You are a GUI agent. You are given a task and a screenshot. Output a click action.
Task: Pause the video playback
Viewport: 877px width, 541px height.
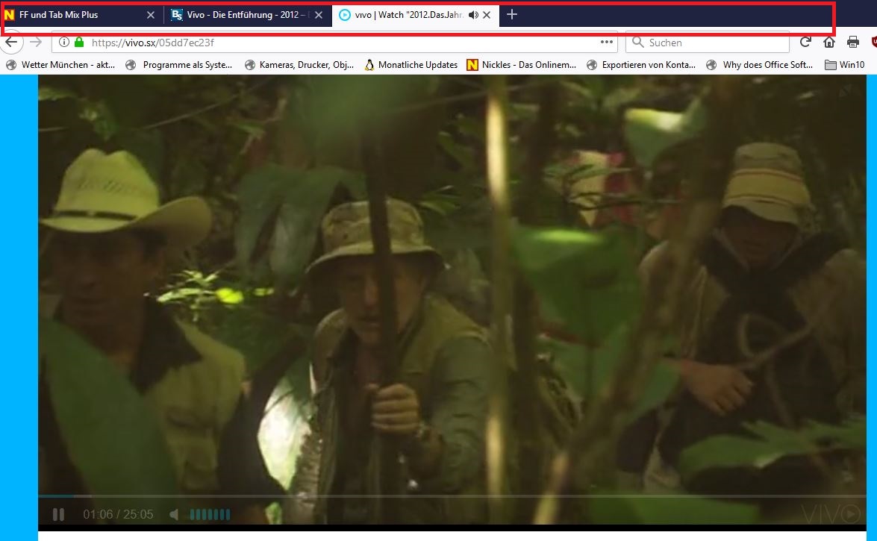click(58, 514)
